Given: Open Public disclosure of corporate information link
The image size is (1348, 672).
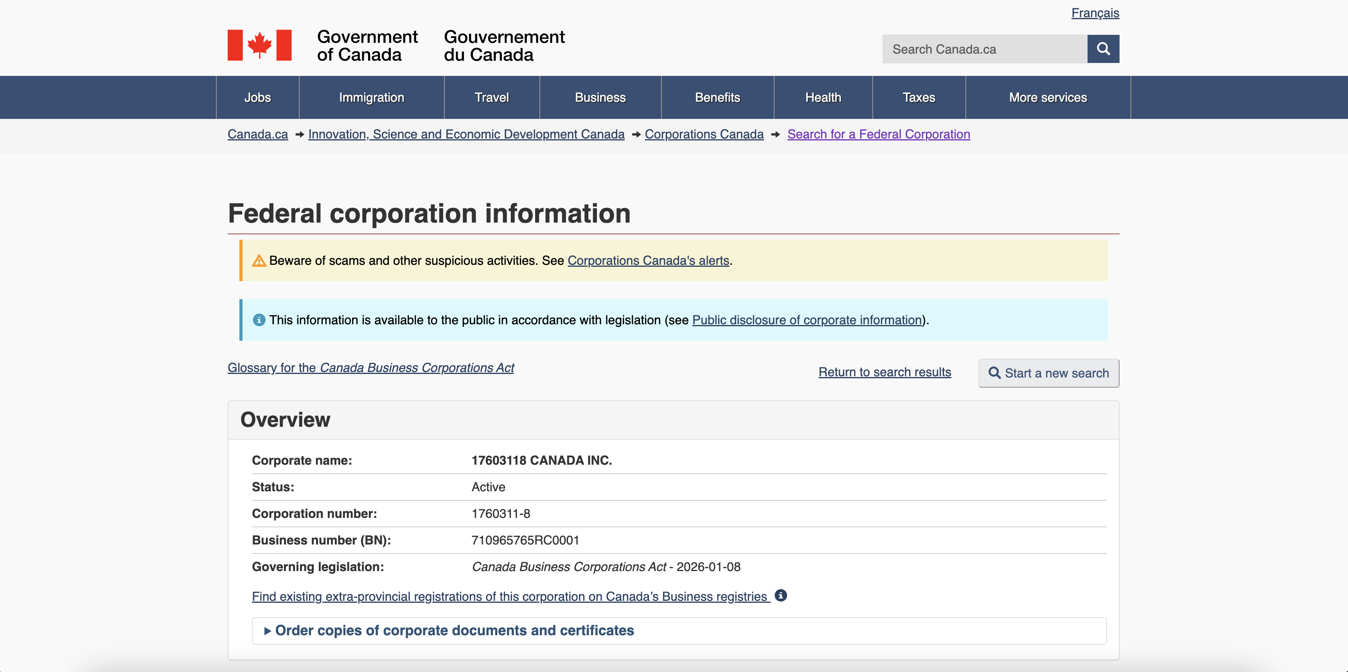Looking at the screenshot, I should click(x=806, y=320).
